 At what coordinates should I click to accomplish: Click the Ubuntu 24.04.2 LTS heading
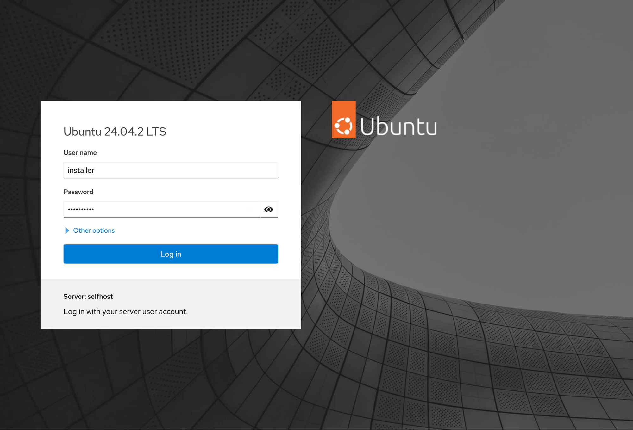coord(115,132)
